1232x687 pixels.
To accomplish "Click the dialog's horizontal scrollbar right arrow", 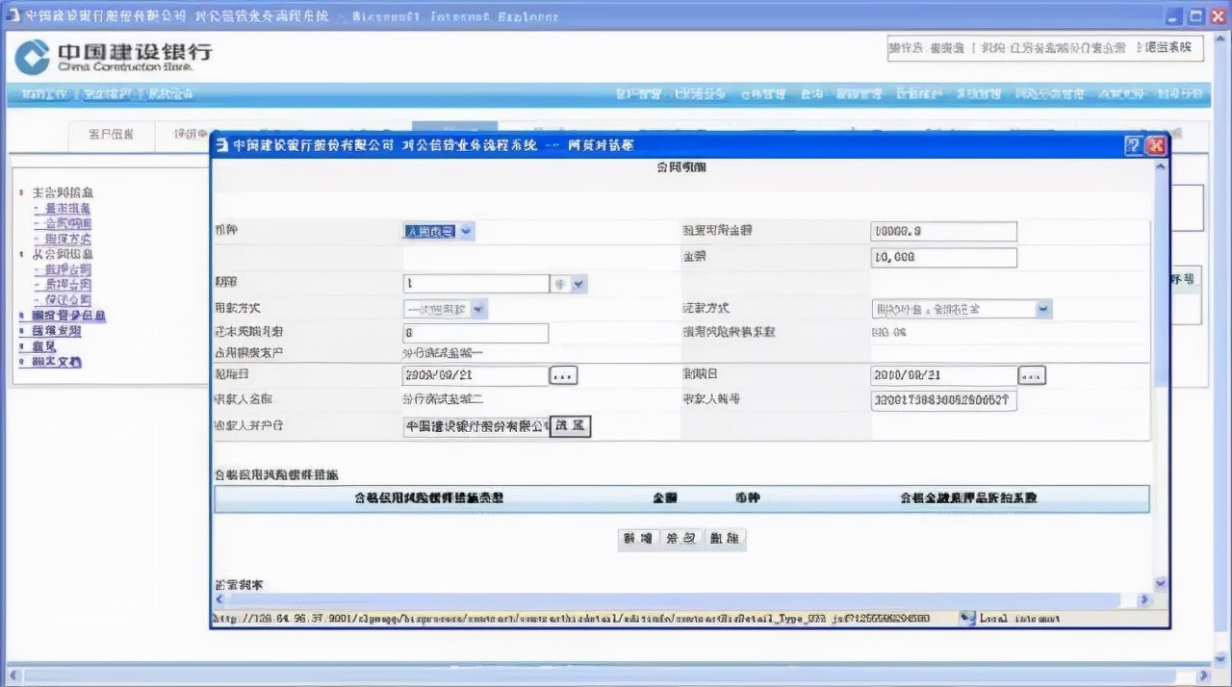I will [x=1143, y=599].
